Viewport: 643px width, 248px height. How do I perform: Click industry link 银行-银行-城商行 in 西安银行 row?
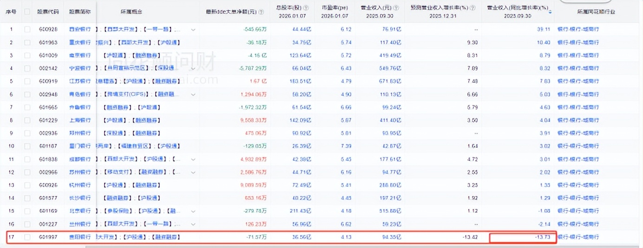(578, 29)
